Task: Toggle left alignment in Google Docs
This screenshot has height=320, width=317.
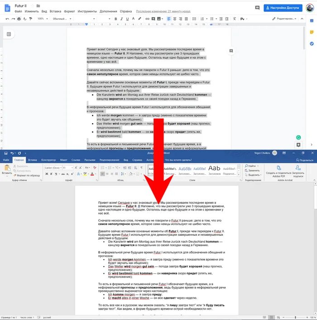Action: click(169, 19)
